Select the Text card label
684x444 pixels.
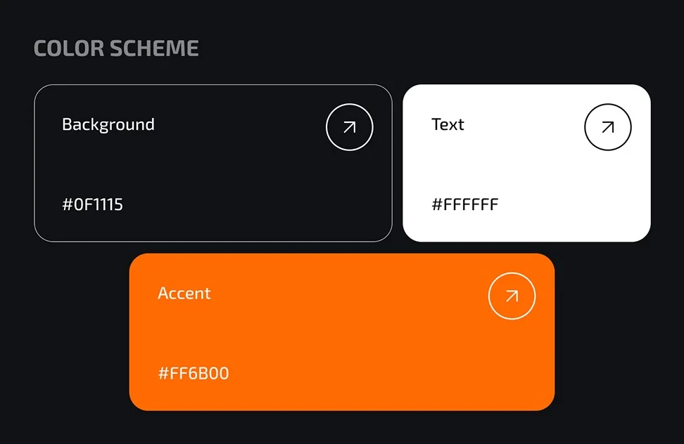(448, 124)
